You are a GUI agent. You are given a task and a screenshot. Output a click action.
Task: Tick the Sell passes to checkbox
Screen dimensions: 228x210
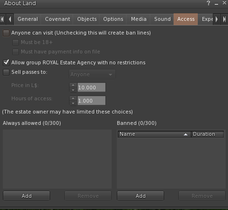click(6, 72)
